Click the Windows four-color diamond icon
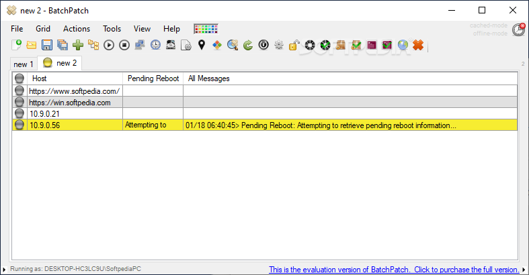This screenshot has height=275, width=529. point(217,45)
